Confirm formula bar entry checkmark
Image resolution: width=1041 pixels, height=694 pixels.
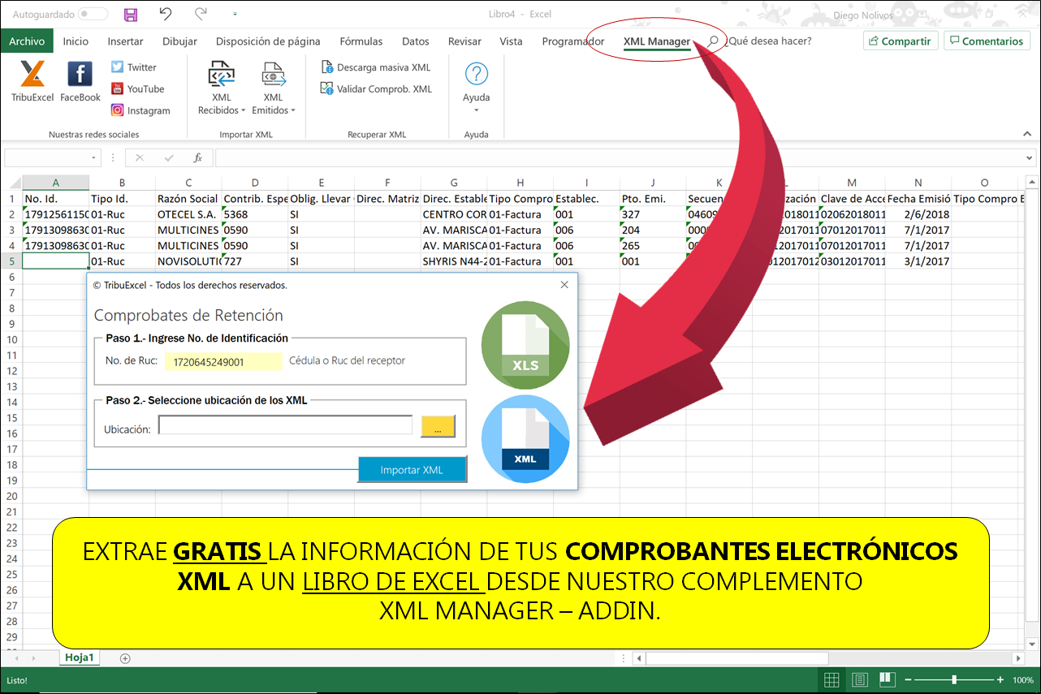(x=169, y=158)
